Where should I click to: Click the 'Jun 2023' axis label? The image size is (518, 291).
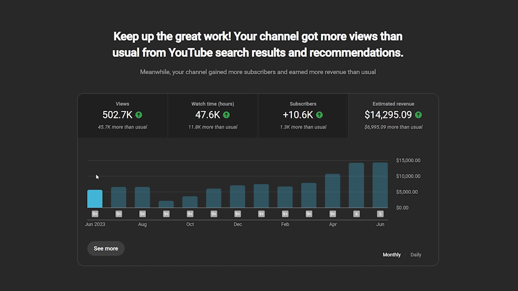point(95,224)
